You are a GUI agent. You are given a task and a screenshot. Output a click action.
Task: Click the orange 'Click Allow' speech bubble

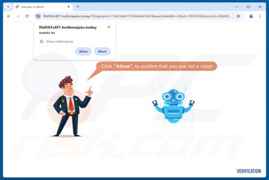(156, 66)
